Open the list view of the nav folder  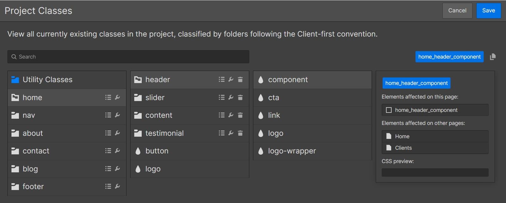[x=108, y=115]
